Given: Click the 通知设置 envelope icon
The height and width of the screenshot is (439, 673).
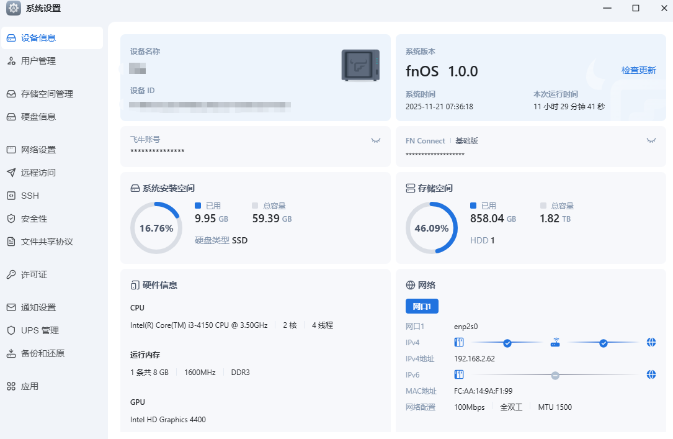Looking at the screenshot, I should tap(11, 307).
